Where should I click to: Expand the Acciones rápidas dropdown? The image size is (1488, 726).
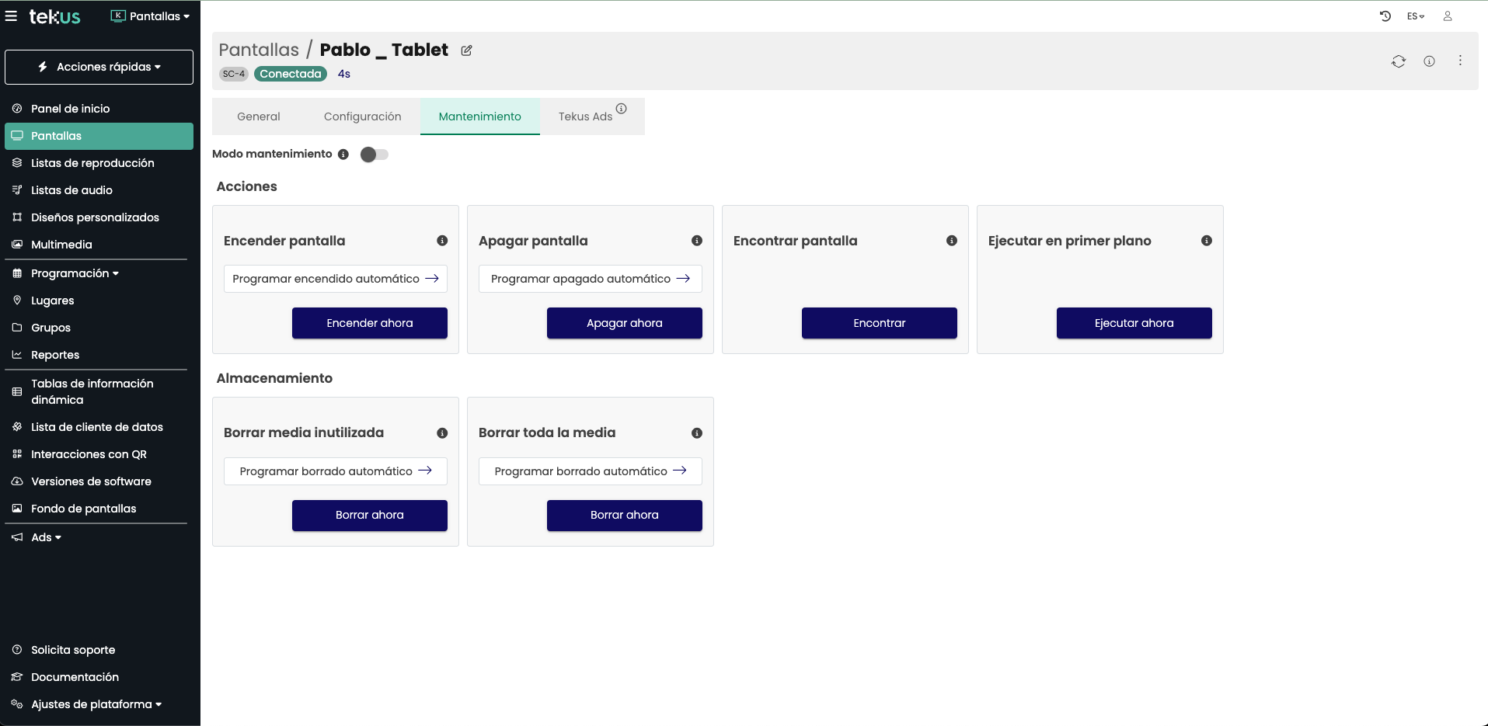point(99,67)
